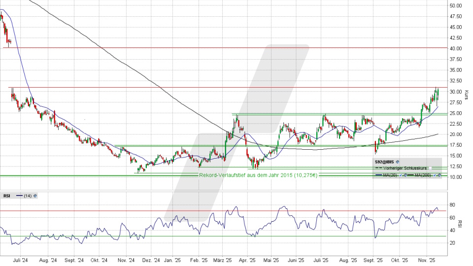Uncheck the MA(200) visibility checkbox
Image resolution: width=473 pixels, height=266 pixels.
coord(434,175)
